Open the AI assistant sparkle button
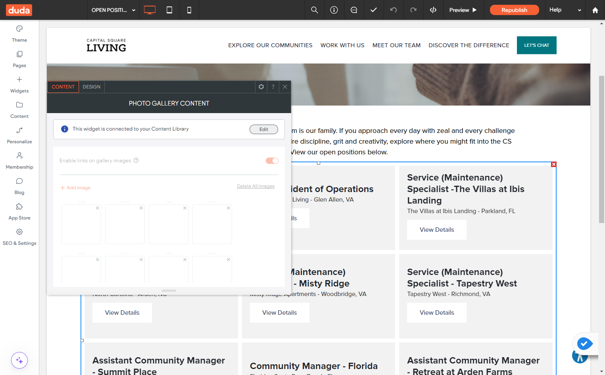The image size is (605, 375). tap(19, 360)
